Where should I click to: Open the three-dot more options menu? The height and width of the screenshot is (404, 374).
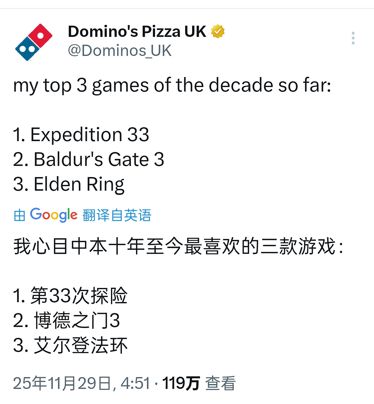pyautogui.click(x=353, y=38)
